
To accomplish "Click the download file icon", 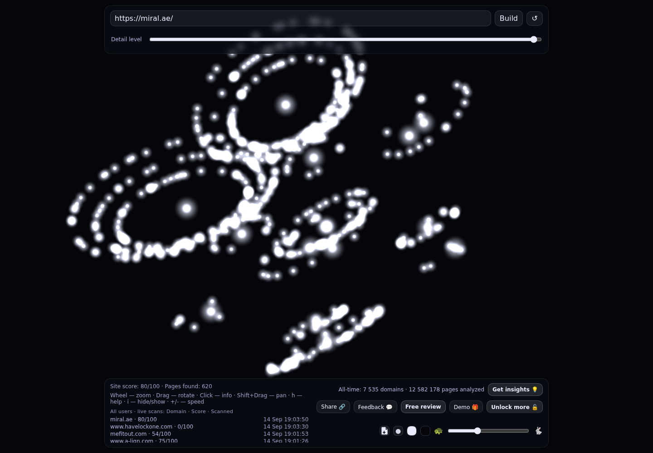I will click(x=385, y=431).
